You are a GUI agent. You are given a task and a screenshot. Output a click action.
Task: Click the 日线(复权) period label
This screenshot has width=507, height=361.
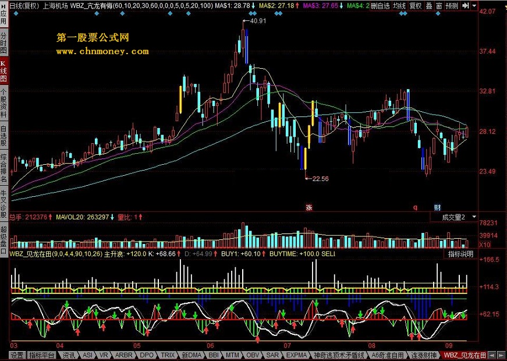tap(24, 5)
